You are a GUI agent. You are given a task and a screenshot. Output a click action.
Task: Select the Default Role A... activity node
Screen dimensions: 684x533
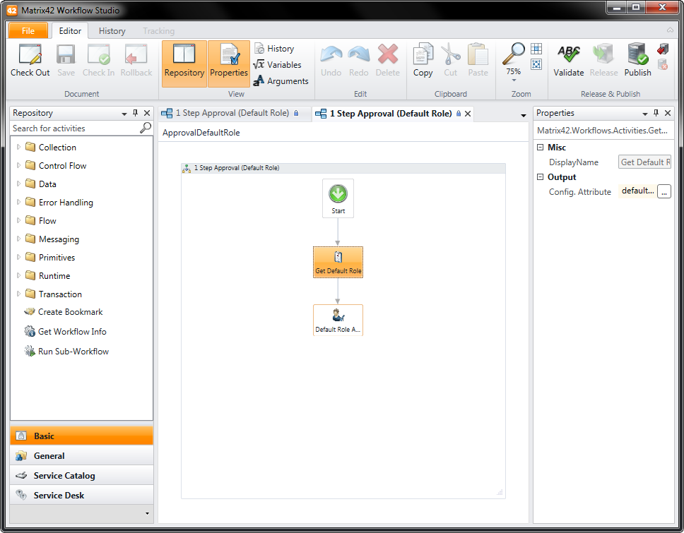coord(338,321)
